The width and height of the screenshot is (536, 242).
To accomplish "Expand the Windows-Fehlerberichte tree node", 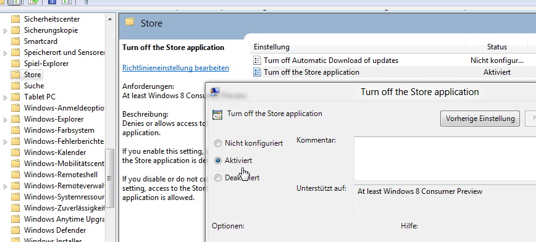I will tap(5, 142).
